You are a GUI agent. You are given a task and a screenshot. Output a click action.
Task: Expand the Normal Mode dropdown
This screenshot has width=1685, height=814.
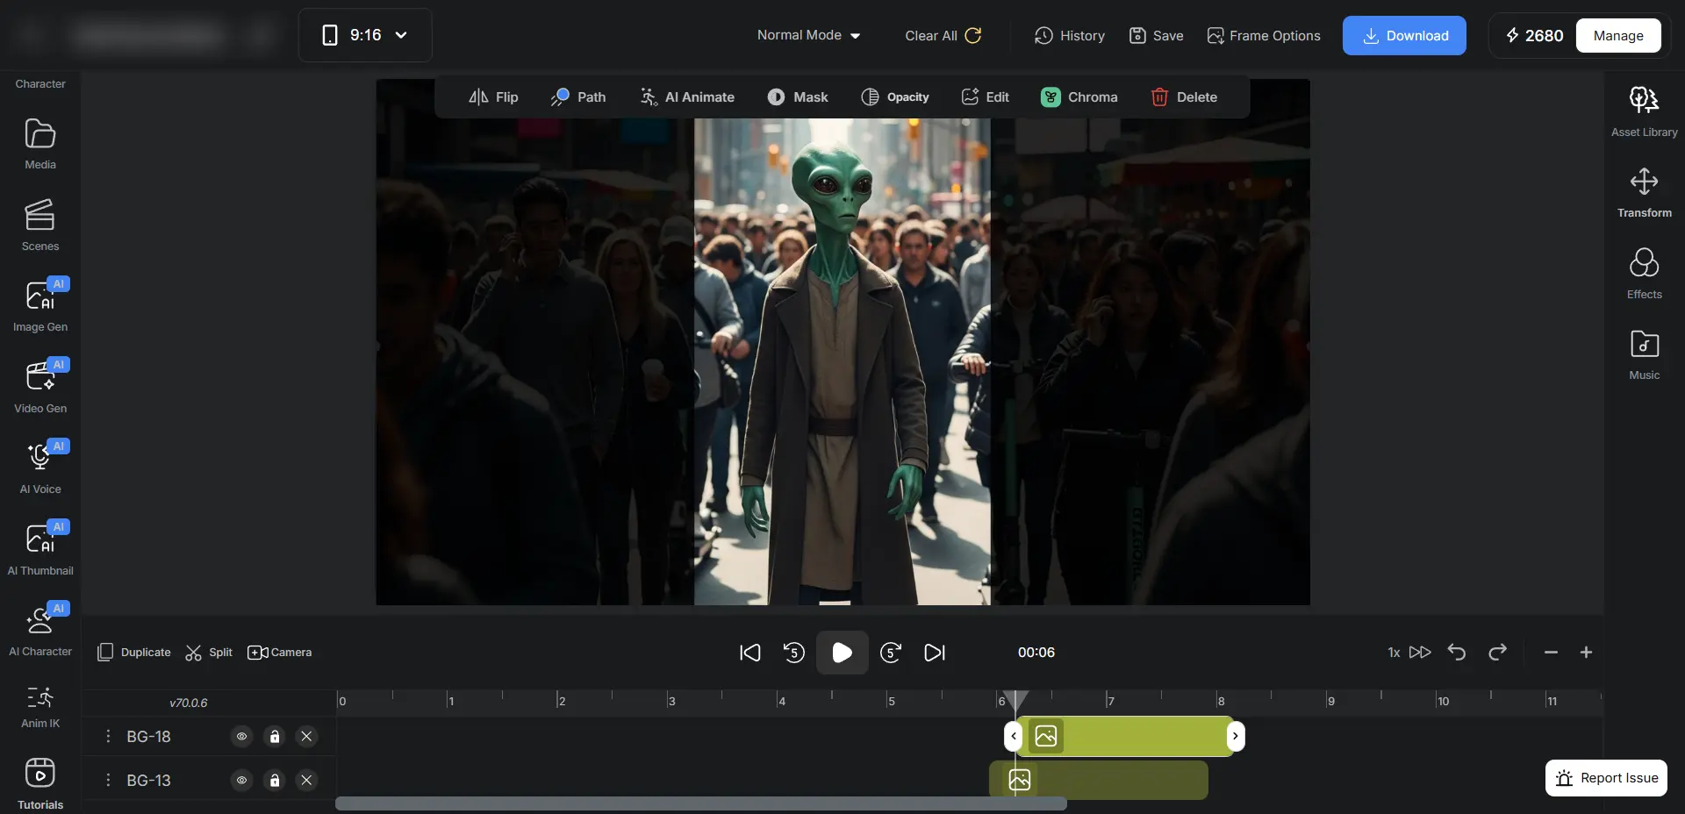click(808, 35)
